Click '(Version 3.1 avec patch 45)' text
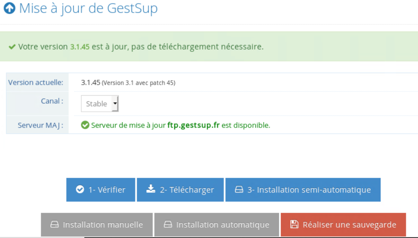This screenshot has width=418, height=238. (139, 83)
